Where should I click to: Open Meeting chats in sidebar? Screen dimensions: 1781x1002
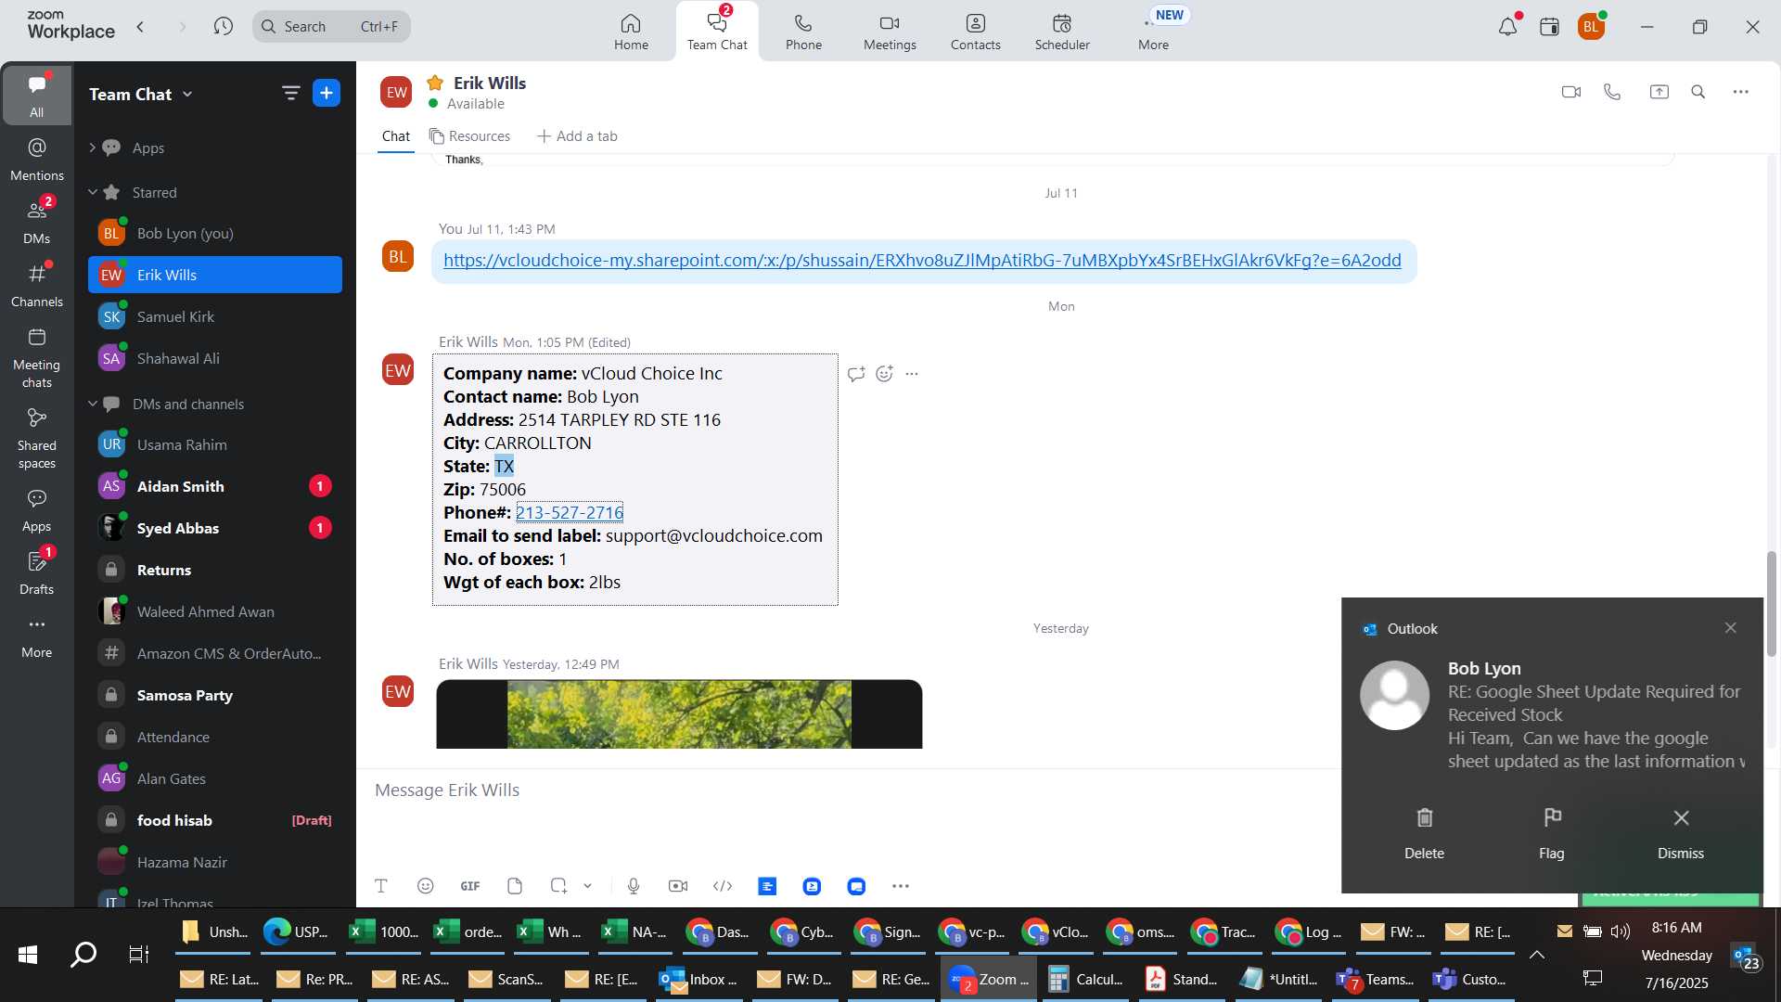coord(37,358)
